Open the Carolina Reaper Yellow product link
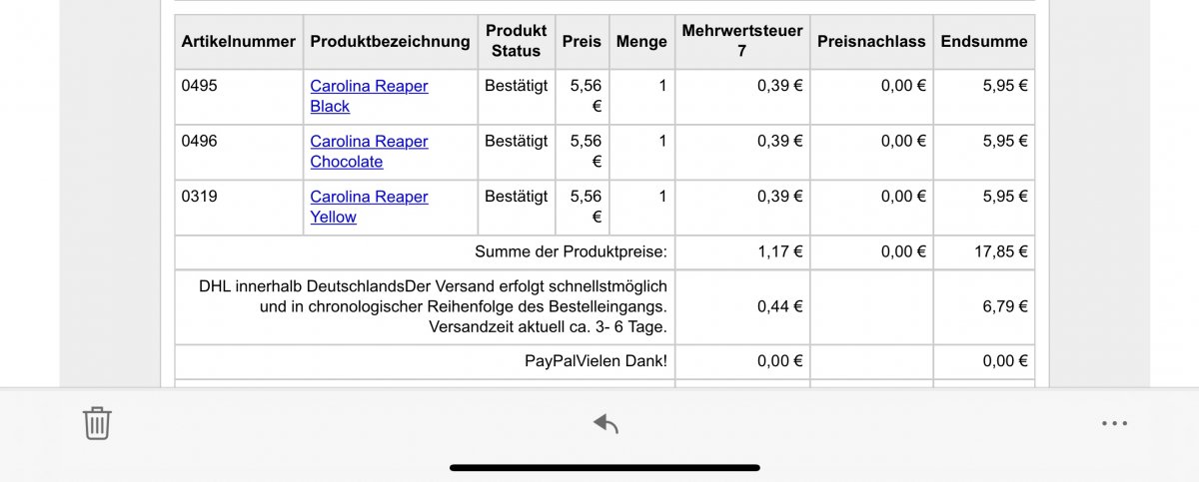Image resolution: width=1199 pixels, height=482 pixels. (x=369, y=207)
